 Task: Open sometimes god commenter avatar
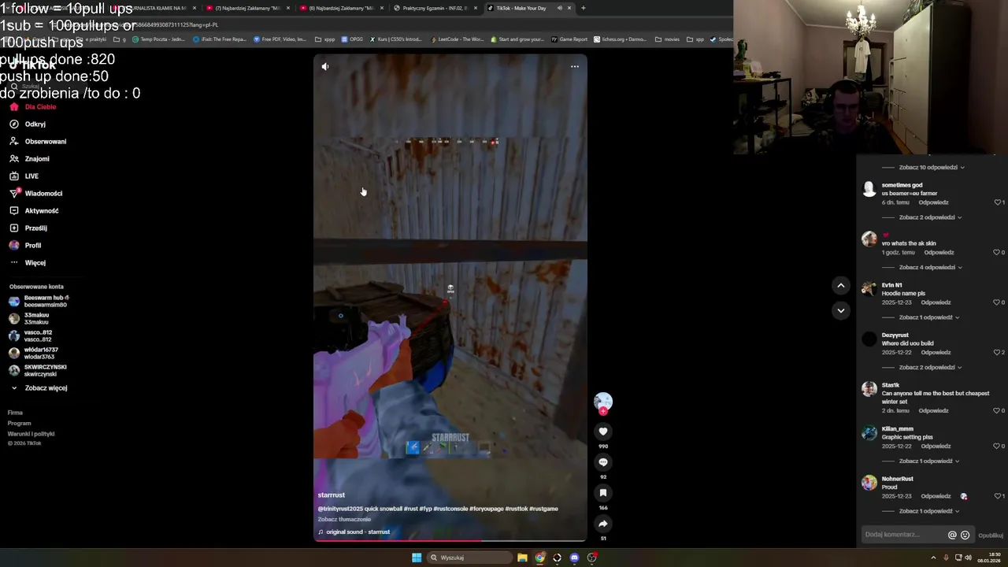coord(869,189)
